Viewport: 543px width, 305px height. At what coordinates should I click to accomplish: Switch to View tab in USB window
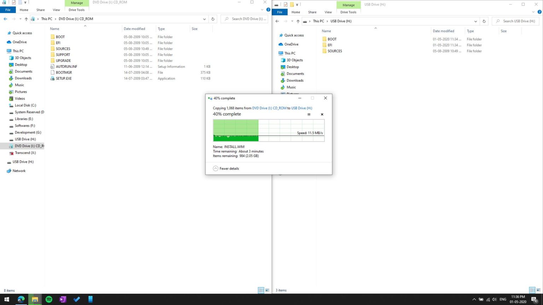pos(328,12)
